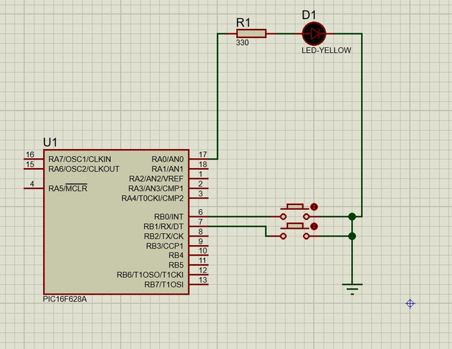Click the D1 reference label

pyautogui.click(x=309, y=15)
